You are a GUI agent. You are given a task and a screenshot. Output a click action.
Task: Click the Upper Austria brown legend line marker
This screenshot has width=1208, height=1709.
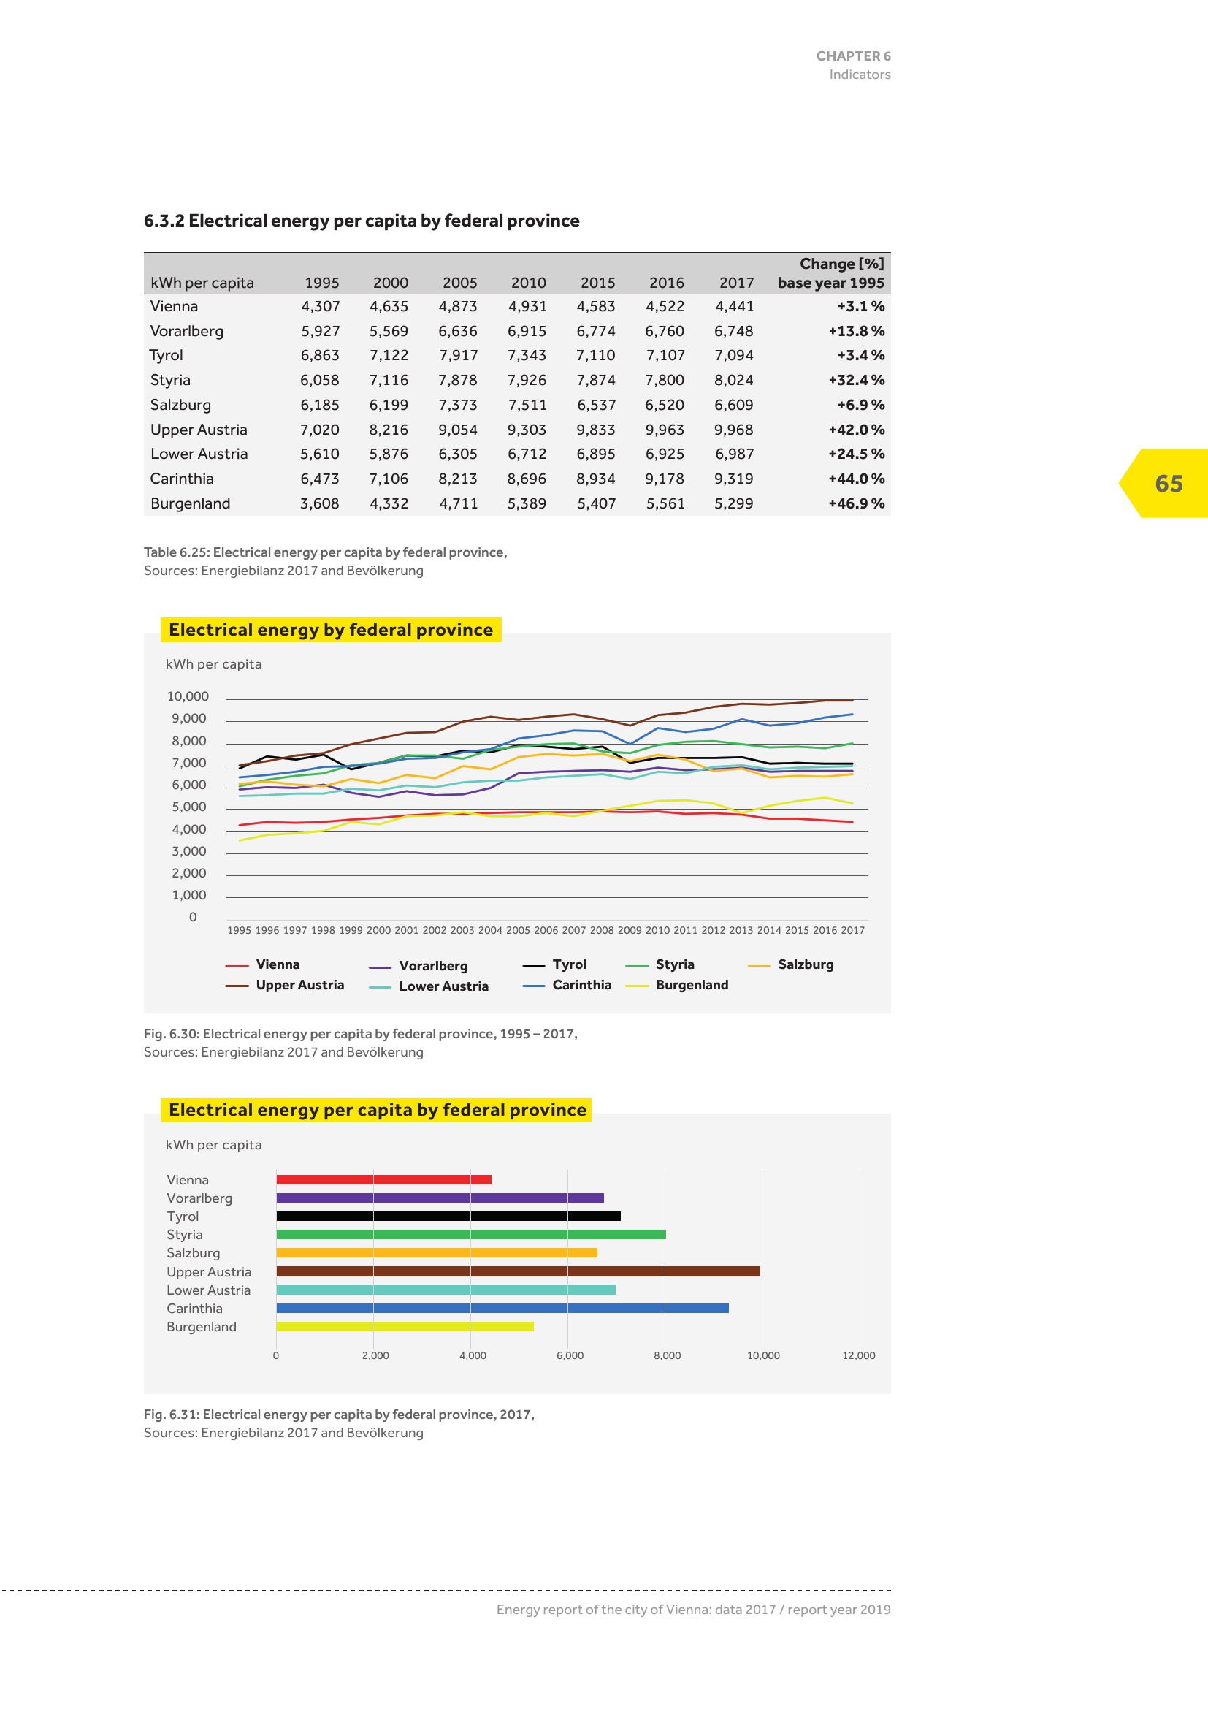[237, 986]
